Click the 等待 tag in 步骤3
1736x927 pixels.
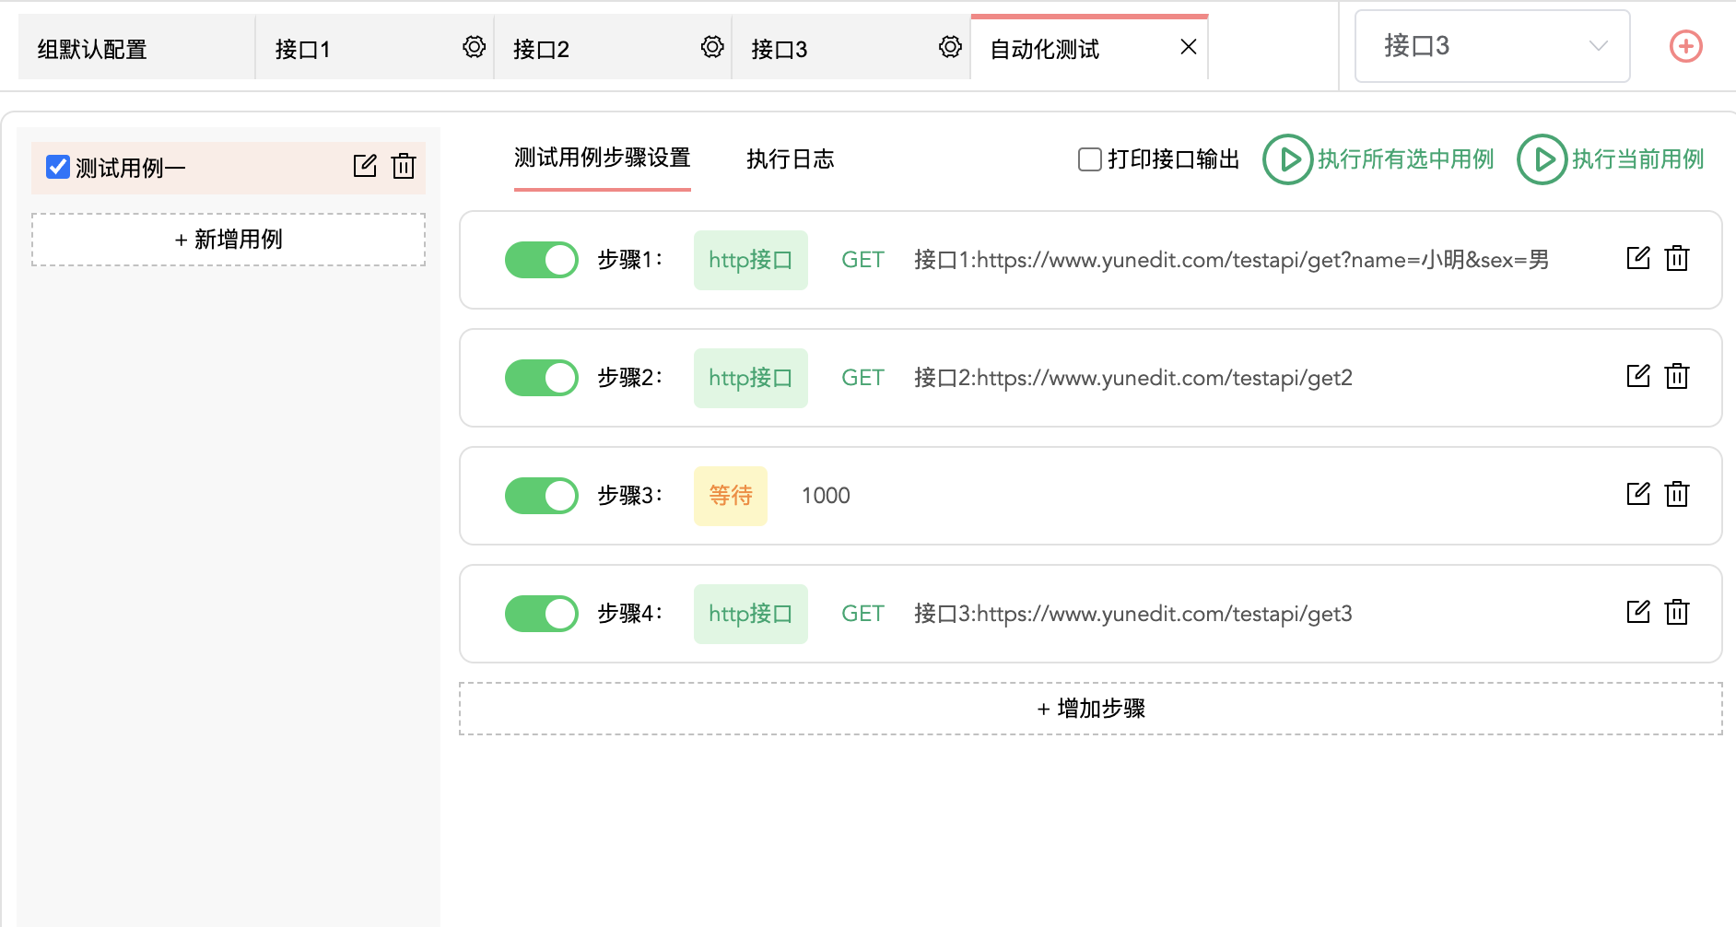[731, 496]
